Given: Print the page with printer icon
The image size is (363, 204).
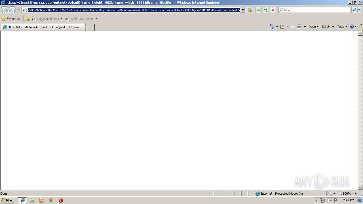Looking at the screenshot, I should [300, 27].
